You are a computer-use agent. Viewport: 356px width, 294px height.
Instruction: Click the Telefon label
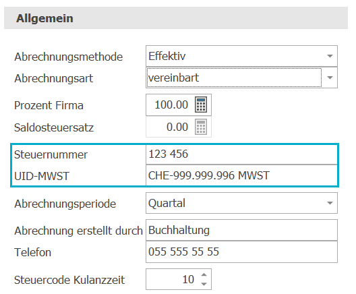[x=32, y=252]
